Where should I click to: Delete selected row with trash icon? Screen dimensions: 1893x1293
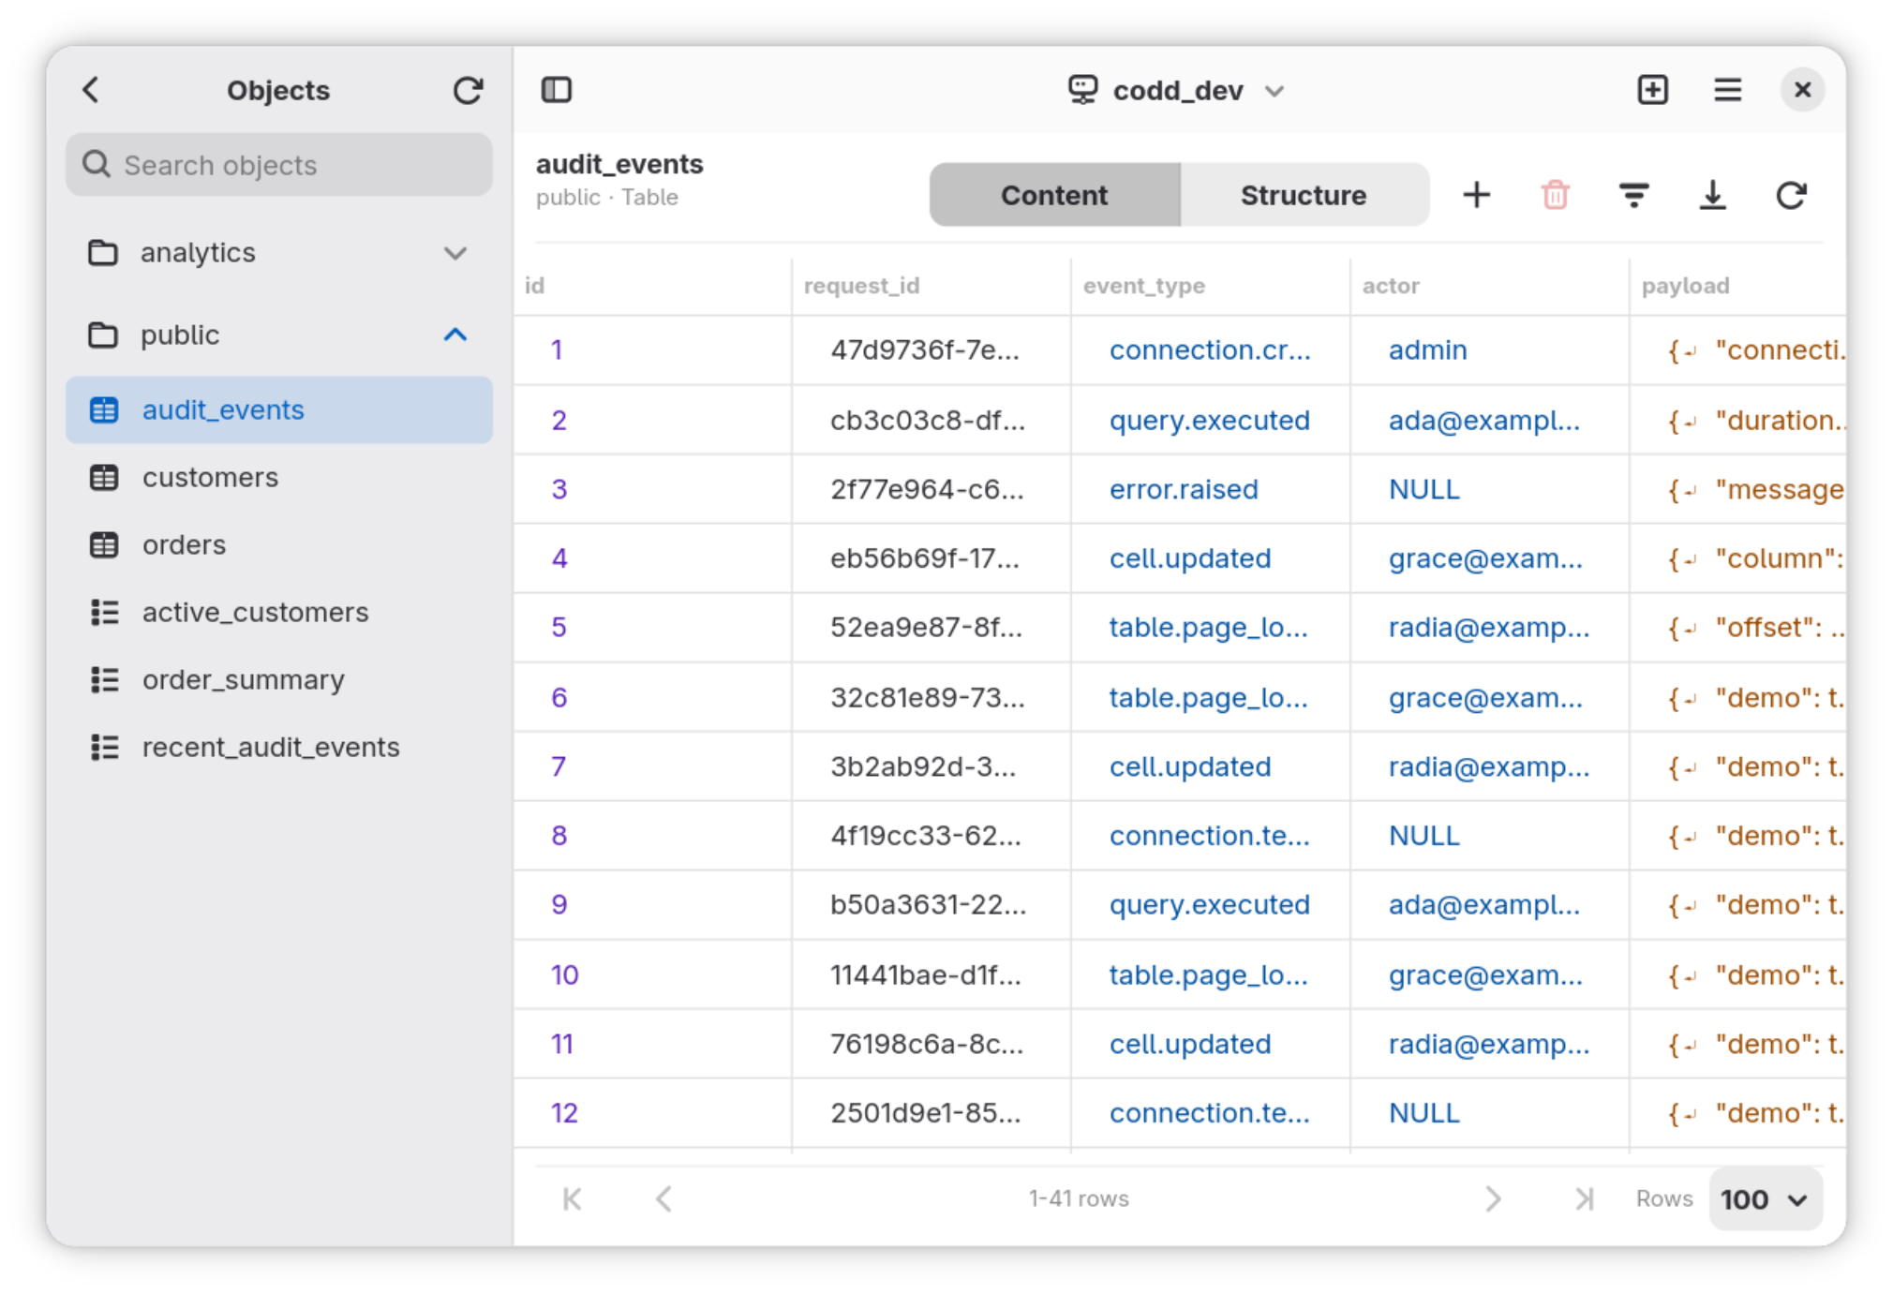(1556, 195)
